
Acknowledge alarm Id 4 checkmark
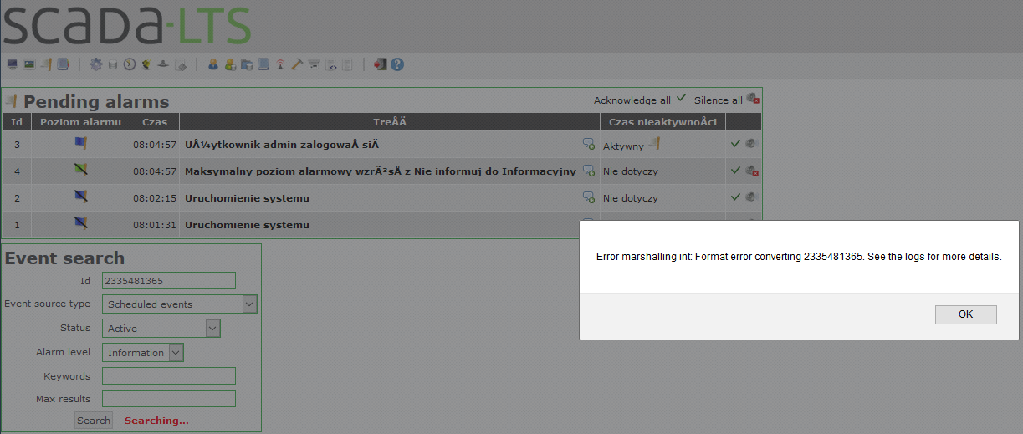coord(735,171)
